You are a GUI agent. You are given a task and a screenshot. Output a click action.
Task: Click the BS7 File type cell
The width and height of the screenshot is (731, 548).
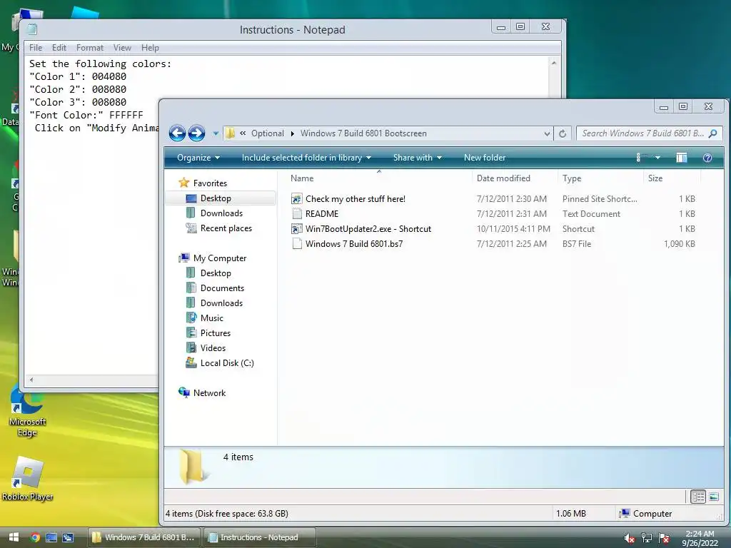click(x=576, y=244)
